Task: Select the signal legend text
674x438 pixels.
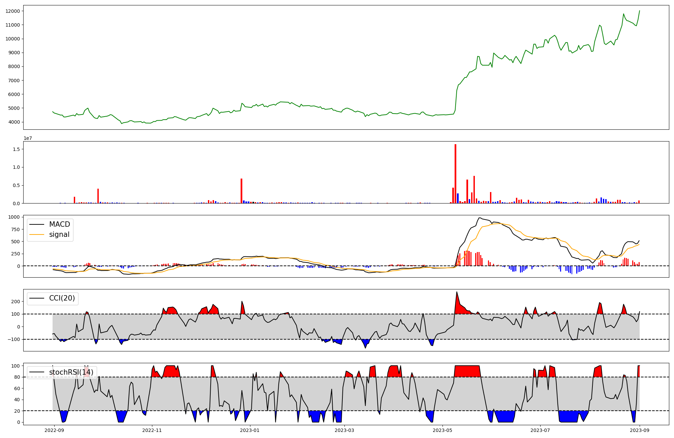Action: point(59,234)
